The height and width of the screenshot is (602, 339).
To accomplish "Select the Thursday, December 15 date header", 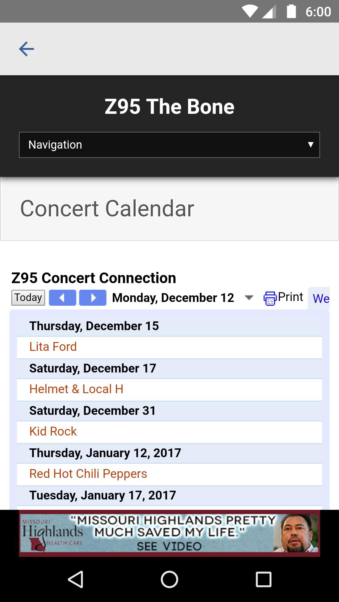I will (94, 326).
